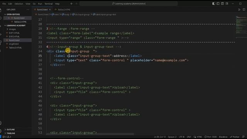Click the Go Forward navigation arrow
Screen dimensions: 247x139
[x=76, y=3]
